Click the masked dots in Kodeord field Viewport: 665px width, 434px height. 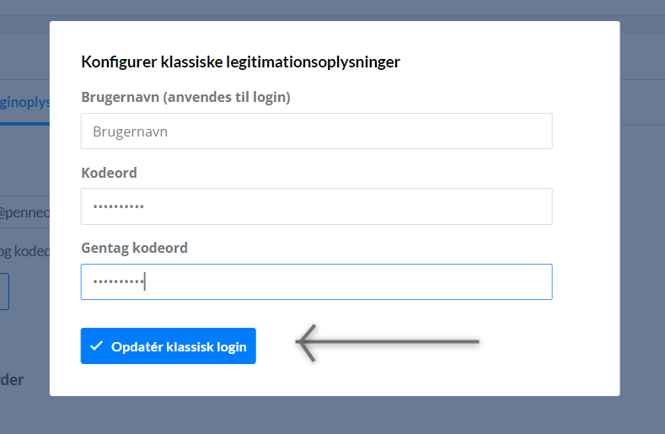[x=119, y=207]
